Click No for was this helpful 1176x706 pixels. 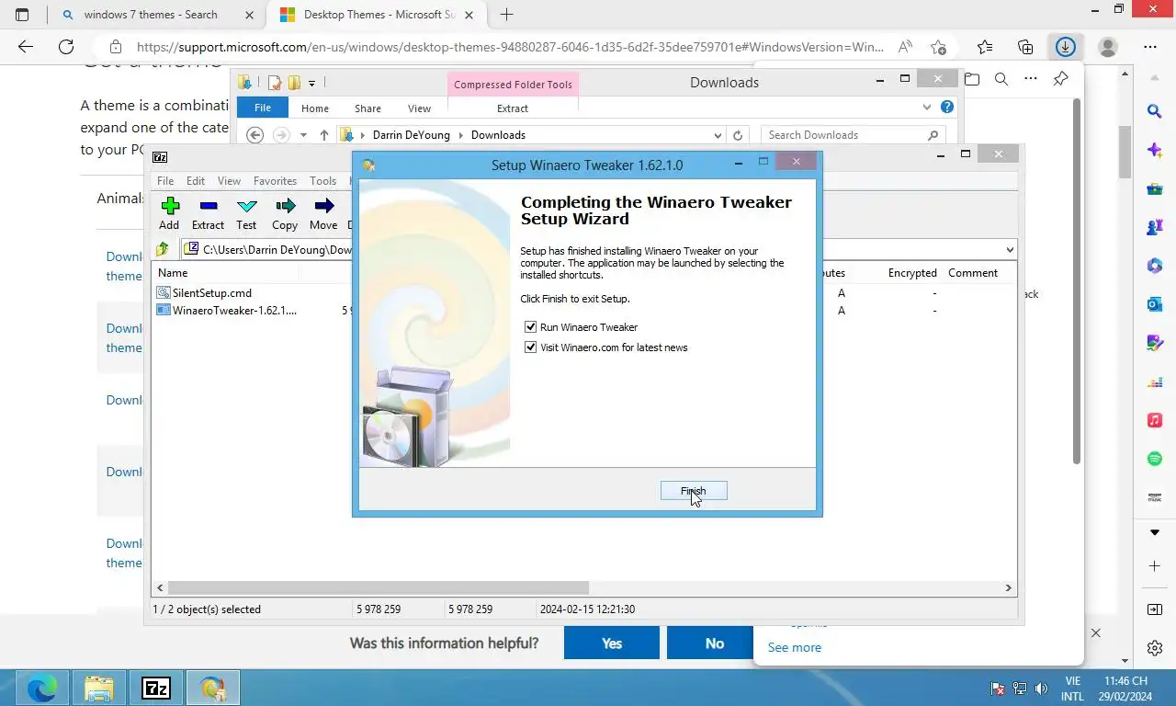pyautogui.click(x=715, y=643)
